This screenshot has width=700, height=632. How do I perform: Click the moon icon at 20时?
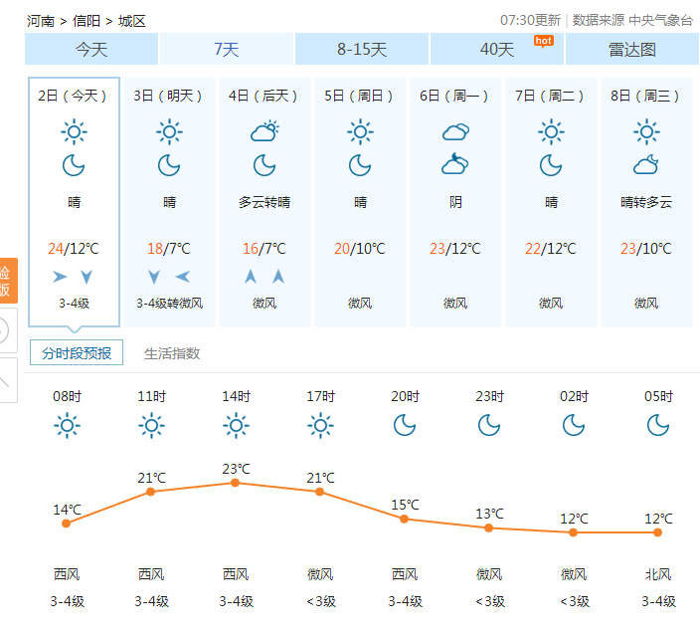(405, 425)
